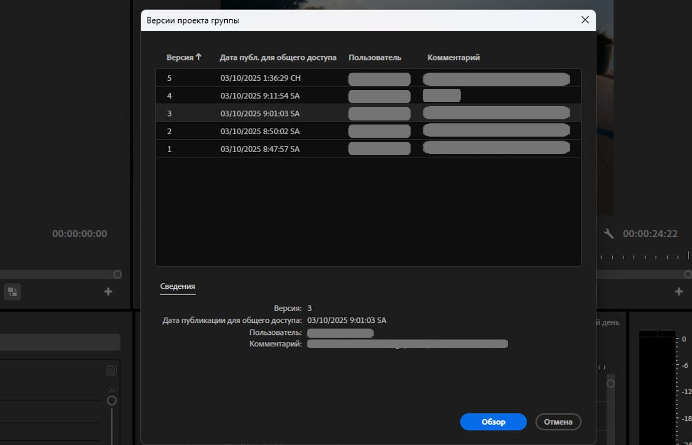Sort by the Версия column header
The height and width of the screenshot is (445, 692).
click(180, 58)
